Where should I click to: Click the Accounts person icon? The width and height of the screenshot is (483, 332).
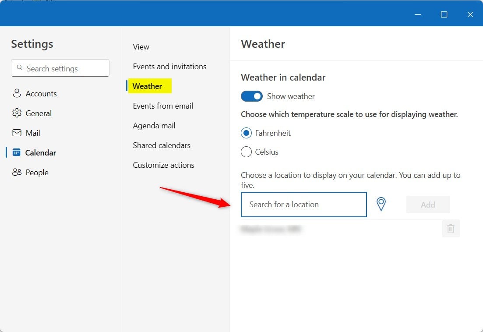(x=17, y=93)
